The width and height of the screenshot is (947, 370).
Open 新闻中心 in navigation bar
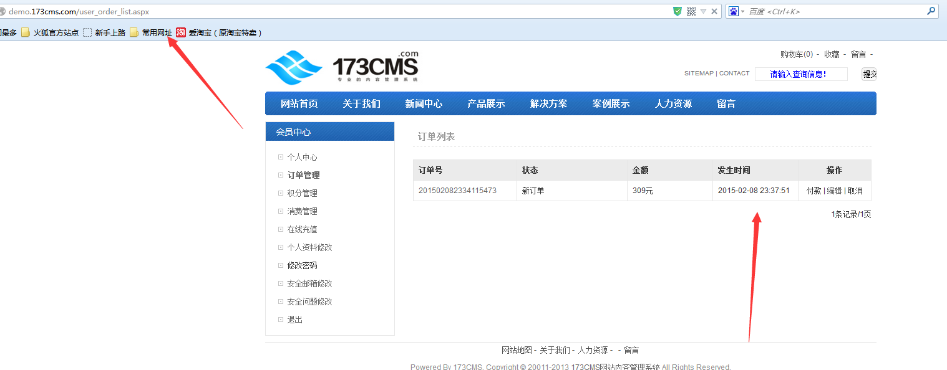click(424, 103)
